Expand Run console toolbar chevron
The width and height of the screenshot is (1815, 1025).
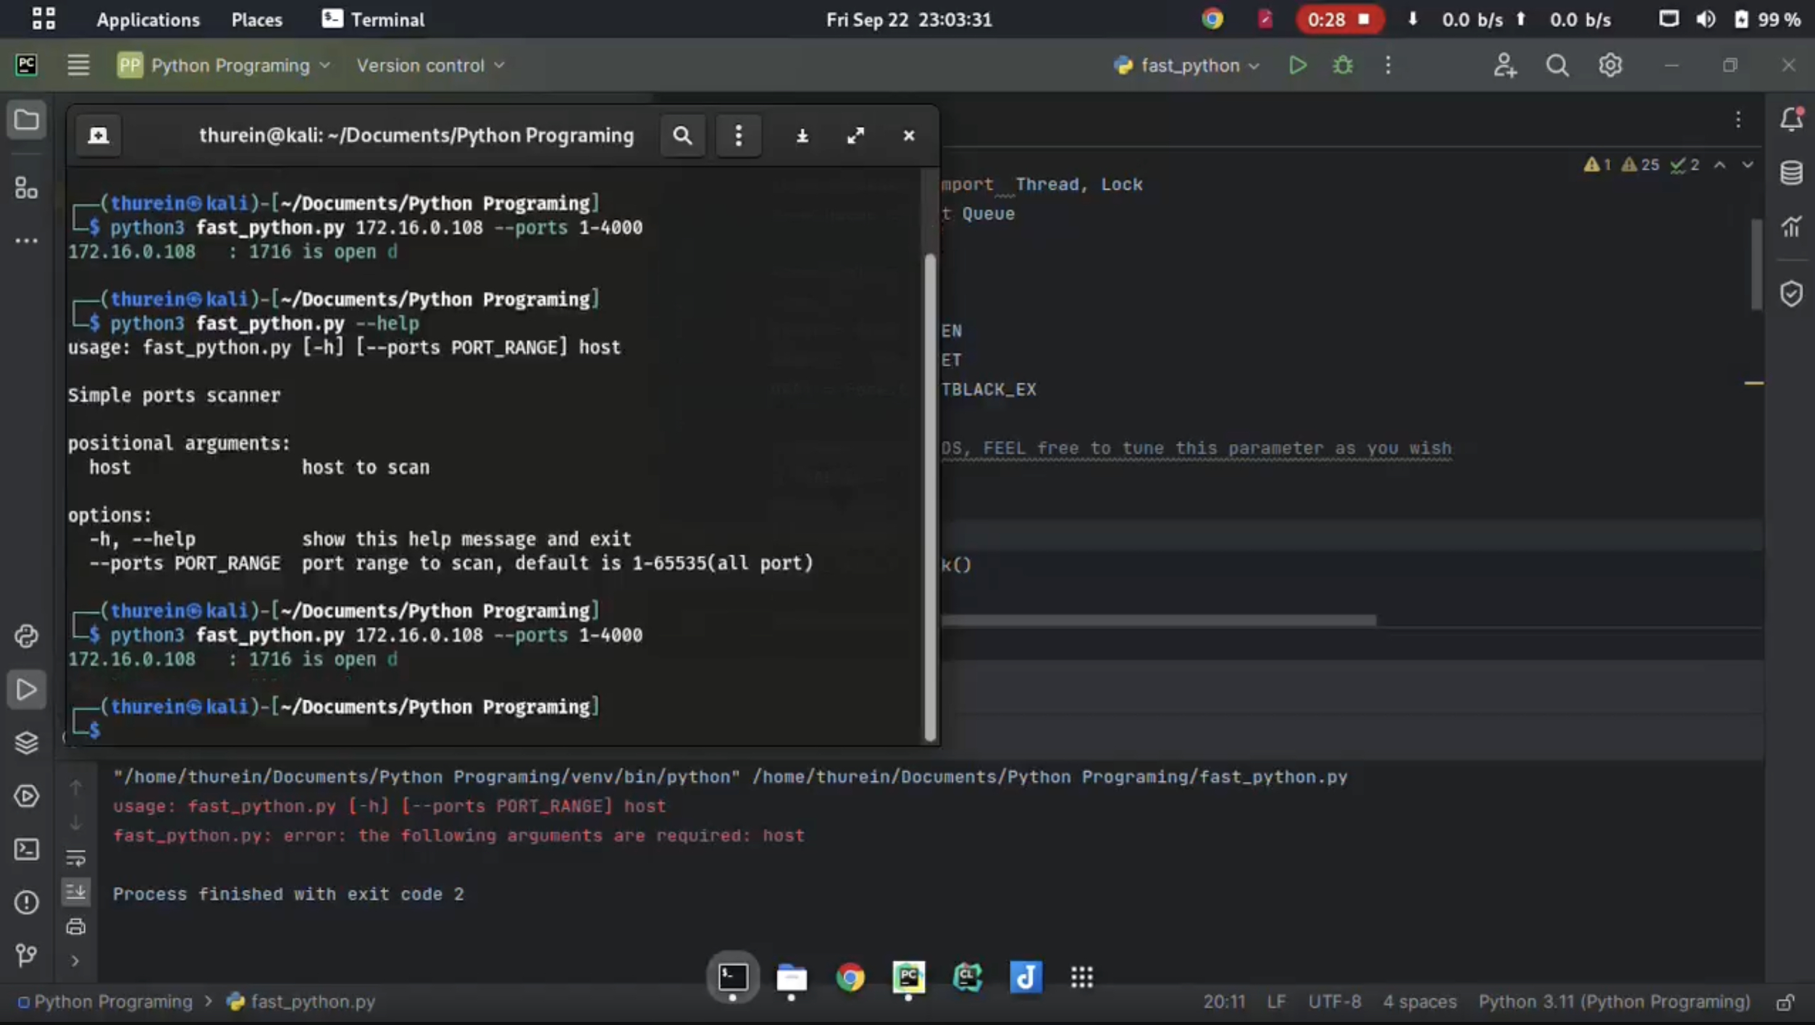[x=75, y=961]
